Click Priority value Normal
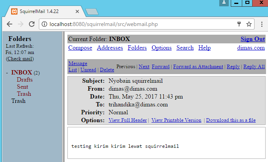 point(118,112)
